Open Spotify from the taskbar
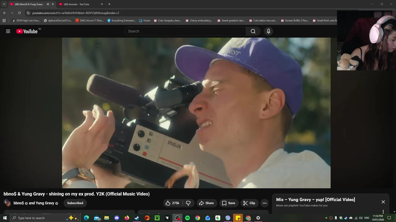The width and height of the screenshot is (396, 222). [187, 218]
